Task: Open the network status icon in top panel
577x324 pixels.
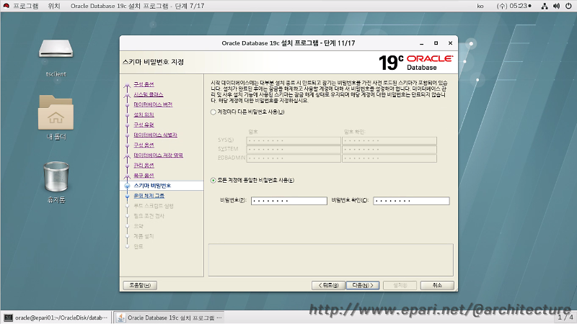Action: [x=545, y=6]
